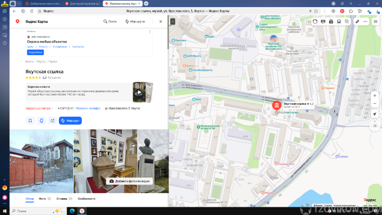
Task: Go back with the browser arrow
Action: click(14, 11)
